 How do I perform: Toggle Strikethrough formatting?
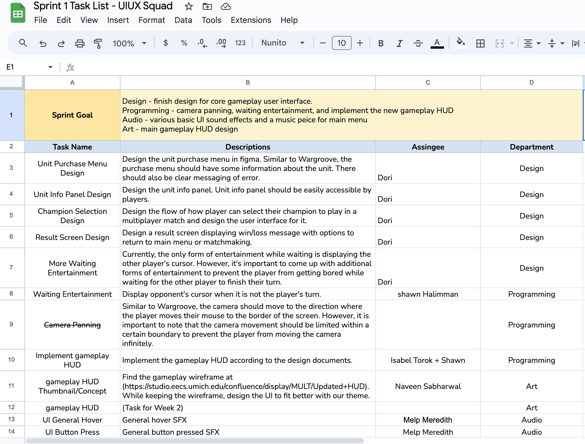point(418,43)
